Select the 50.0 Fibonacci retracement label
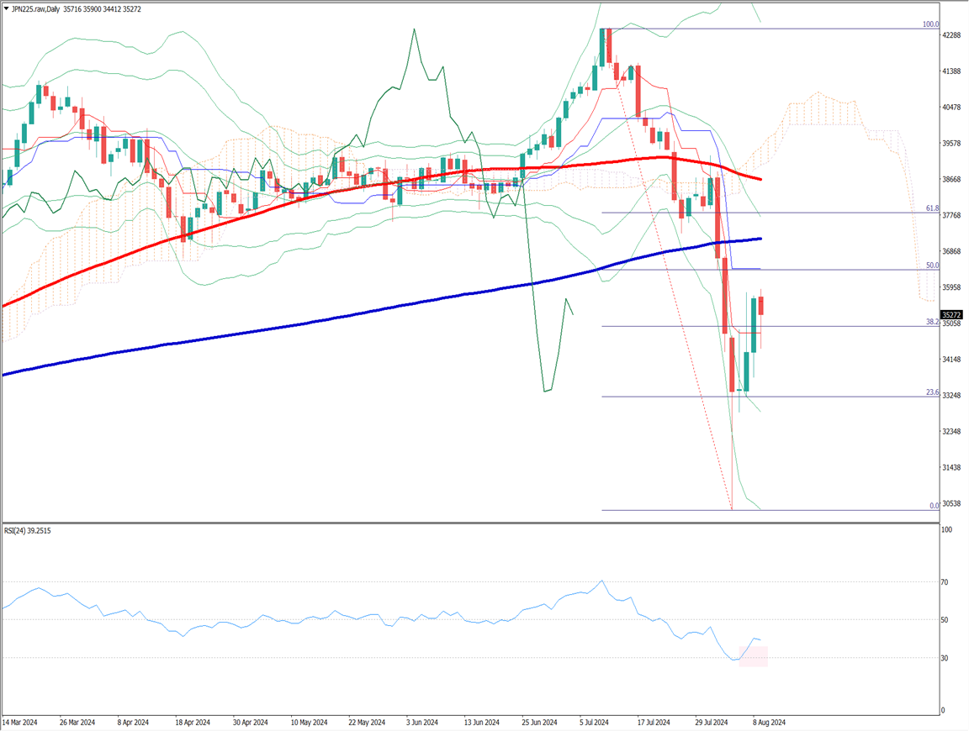 (x=932, y=265)
